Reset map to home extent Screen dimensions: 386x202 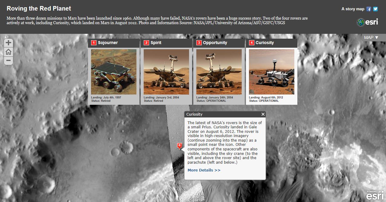coord(8,52)
